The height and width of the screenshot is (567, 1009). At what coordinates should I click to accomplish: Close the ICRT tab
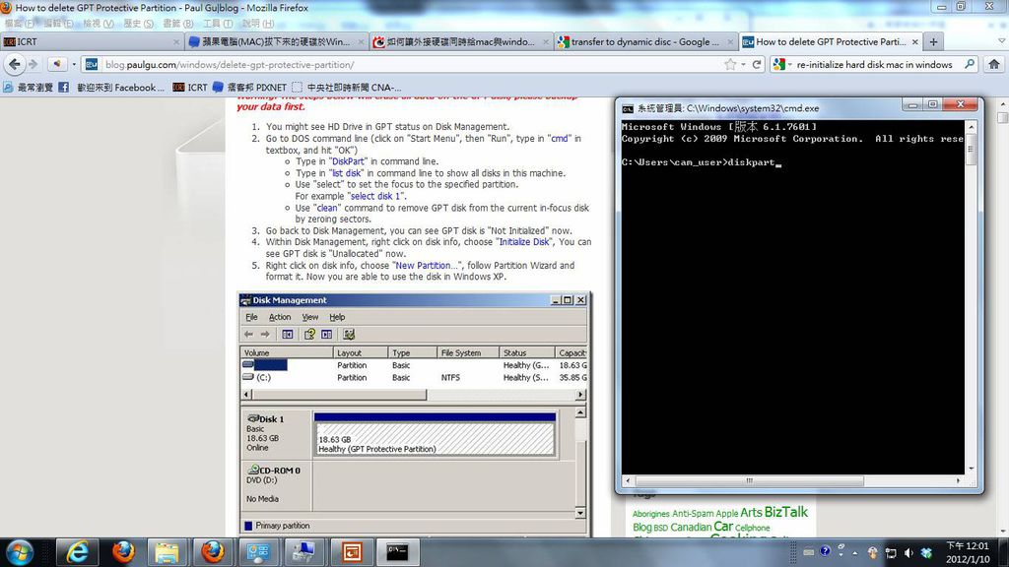[176, 41]
